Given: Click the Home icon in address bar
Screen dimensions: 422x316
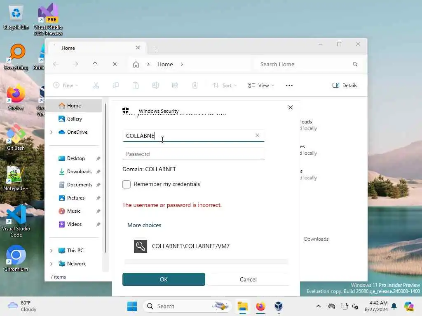Looking at the screenshot, I should point(136,65).
